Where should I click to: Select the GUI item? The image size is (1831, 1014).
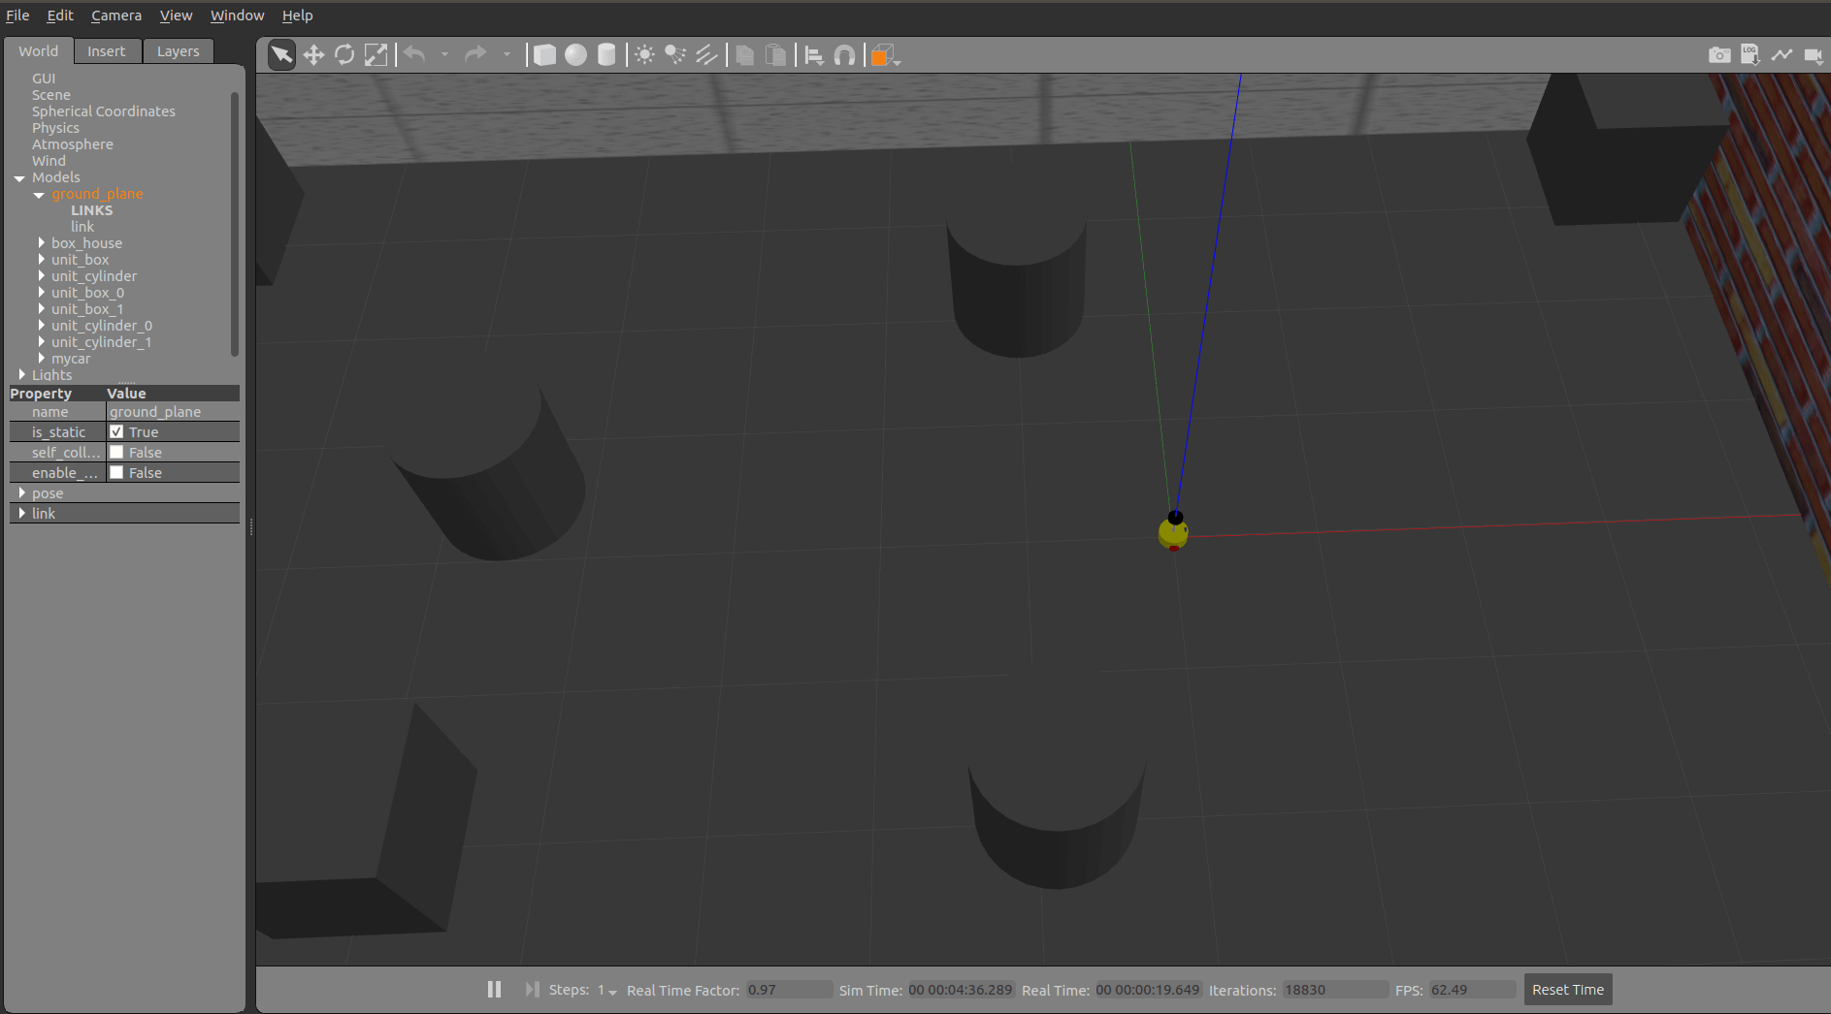[x=44, y=79]
